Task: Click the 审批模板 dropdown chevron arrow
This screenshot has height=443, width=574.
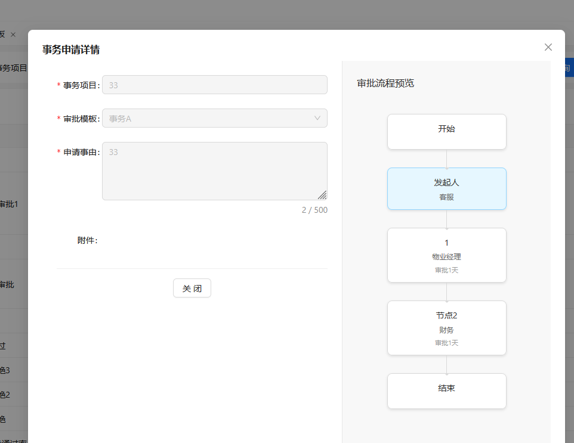Action: point(317,118)
